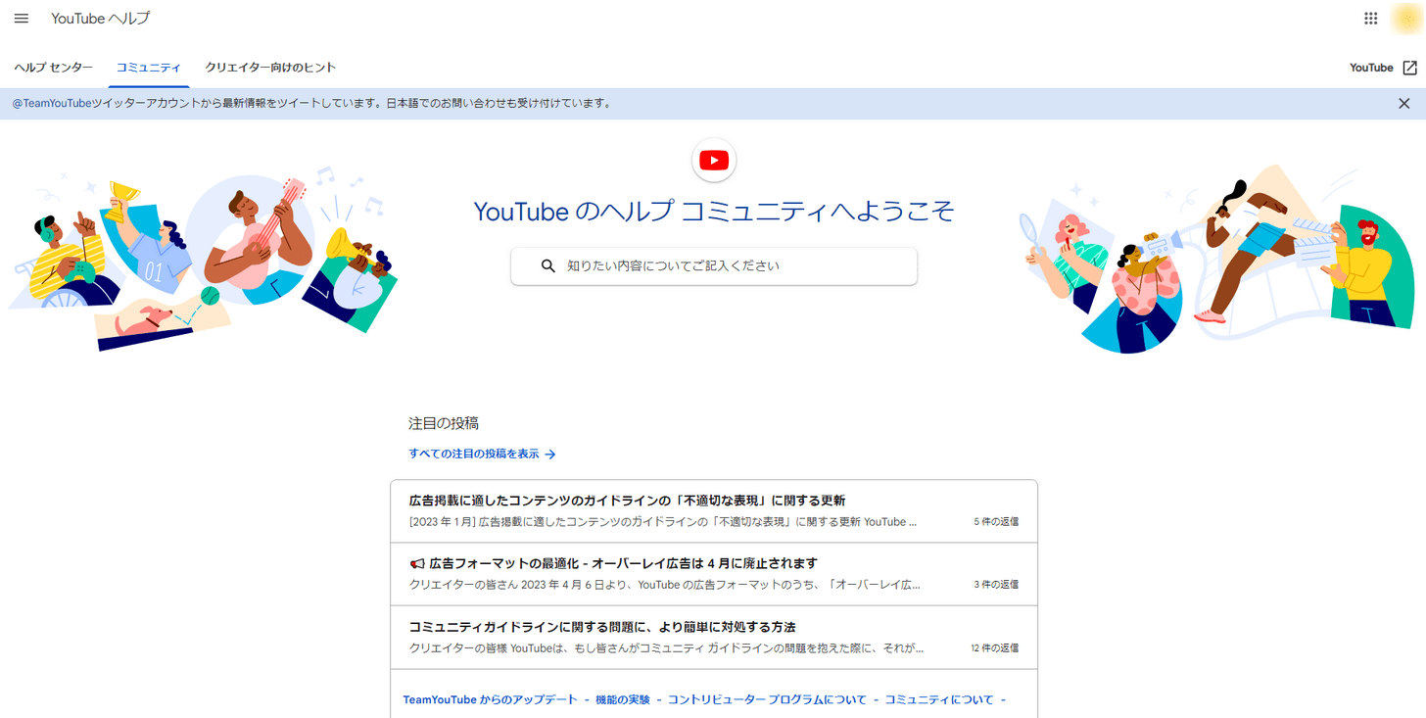
Task: Select the コミュニティ tab
Action: [x=149, y=68]
